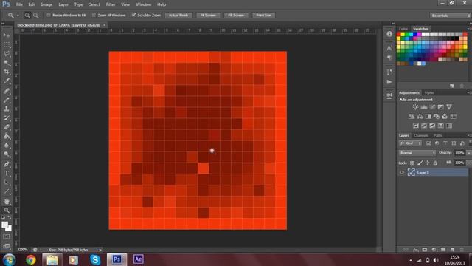Add a Brightness/Contrast adjustment
The image size is (472, 266).
pyautogui.click(x=415, y=107)
